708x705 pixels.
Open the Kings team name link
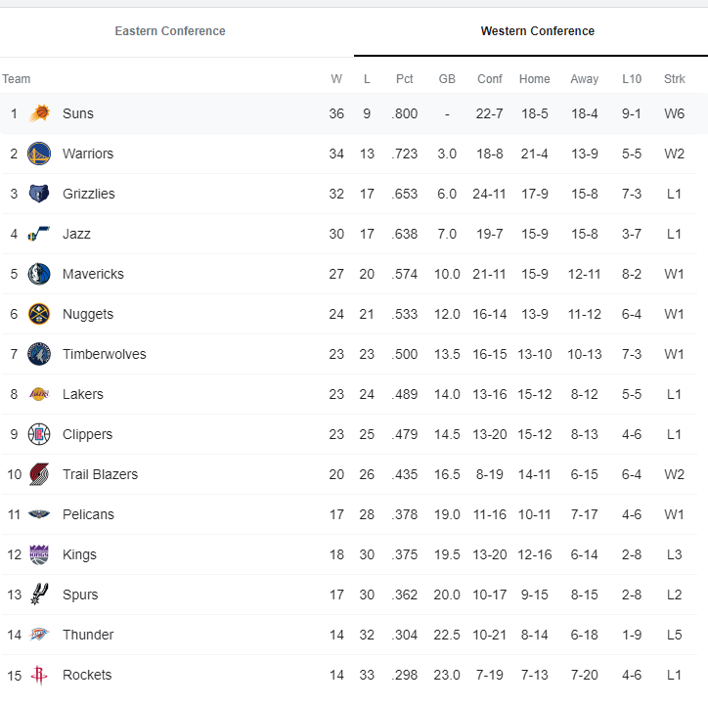click(79, 554)
